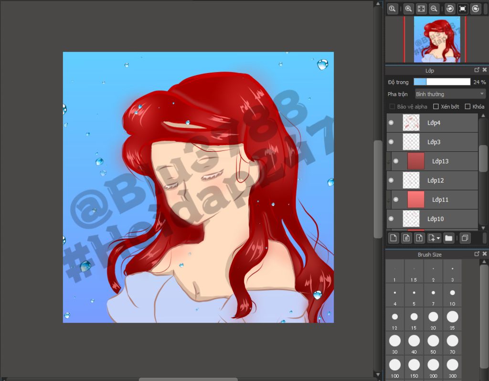Select brush size 2
Image resolution: width=489 pixels, height=381 pixels.
[433, 272]
